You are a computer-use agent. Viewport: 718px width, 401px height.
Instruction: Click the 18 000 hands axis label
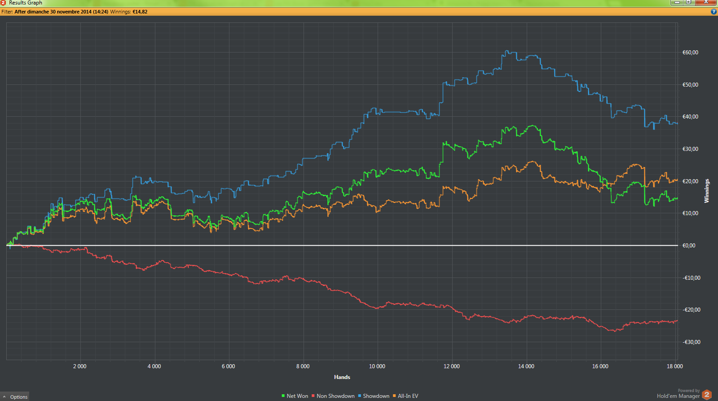pyautogui.click(x=675, y=366)
